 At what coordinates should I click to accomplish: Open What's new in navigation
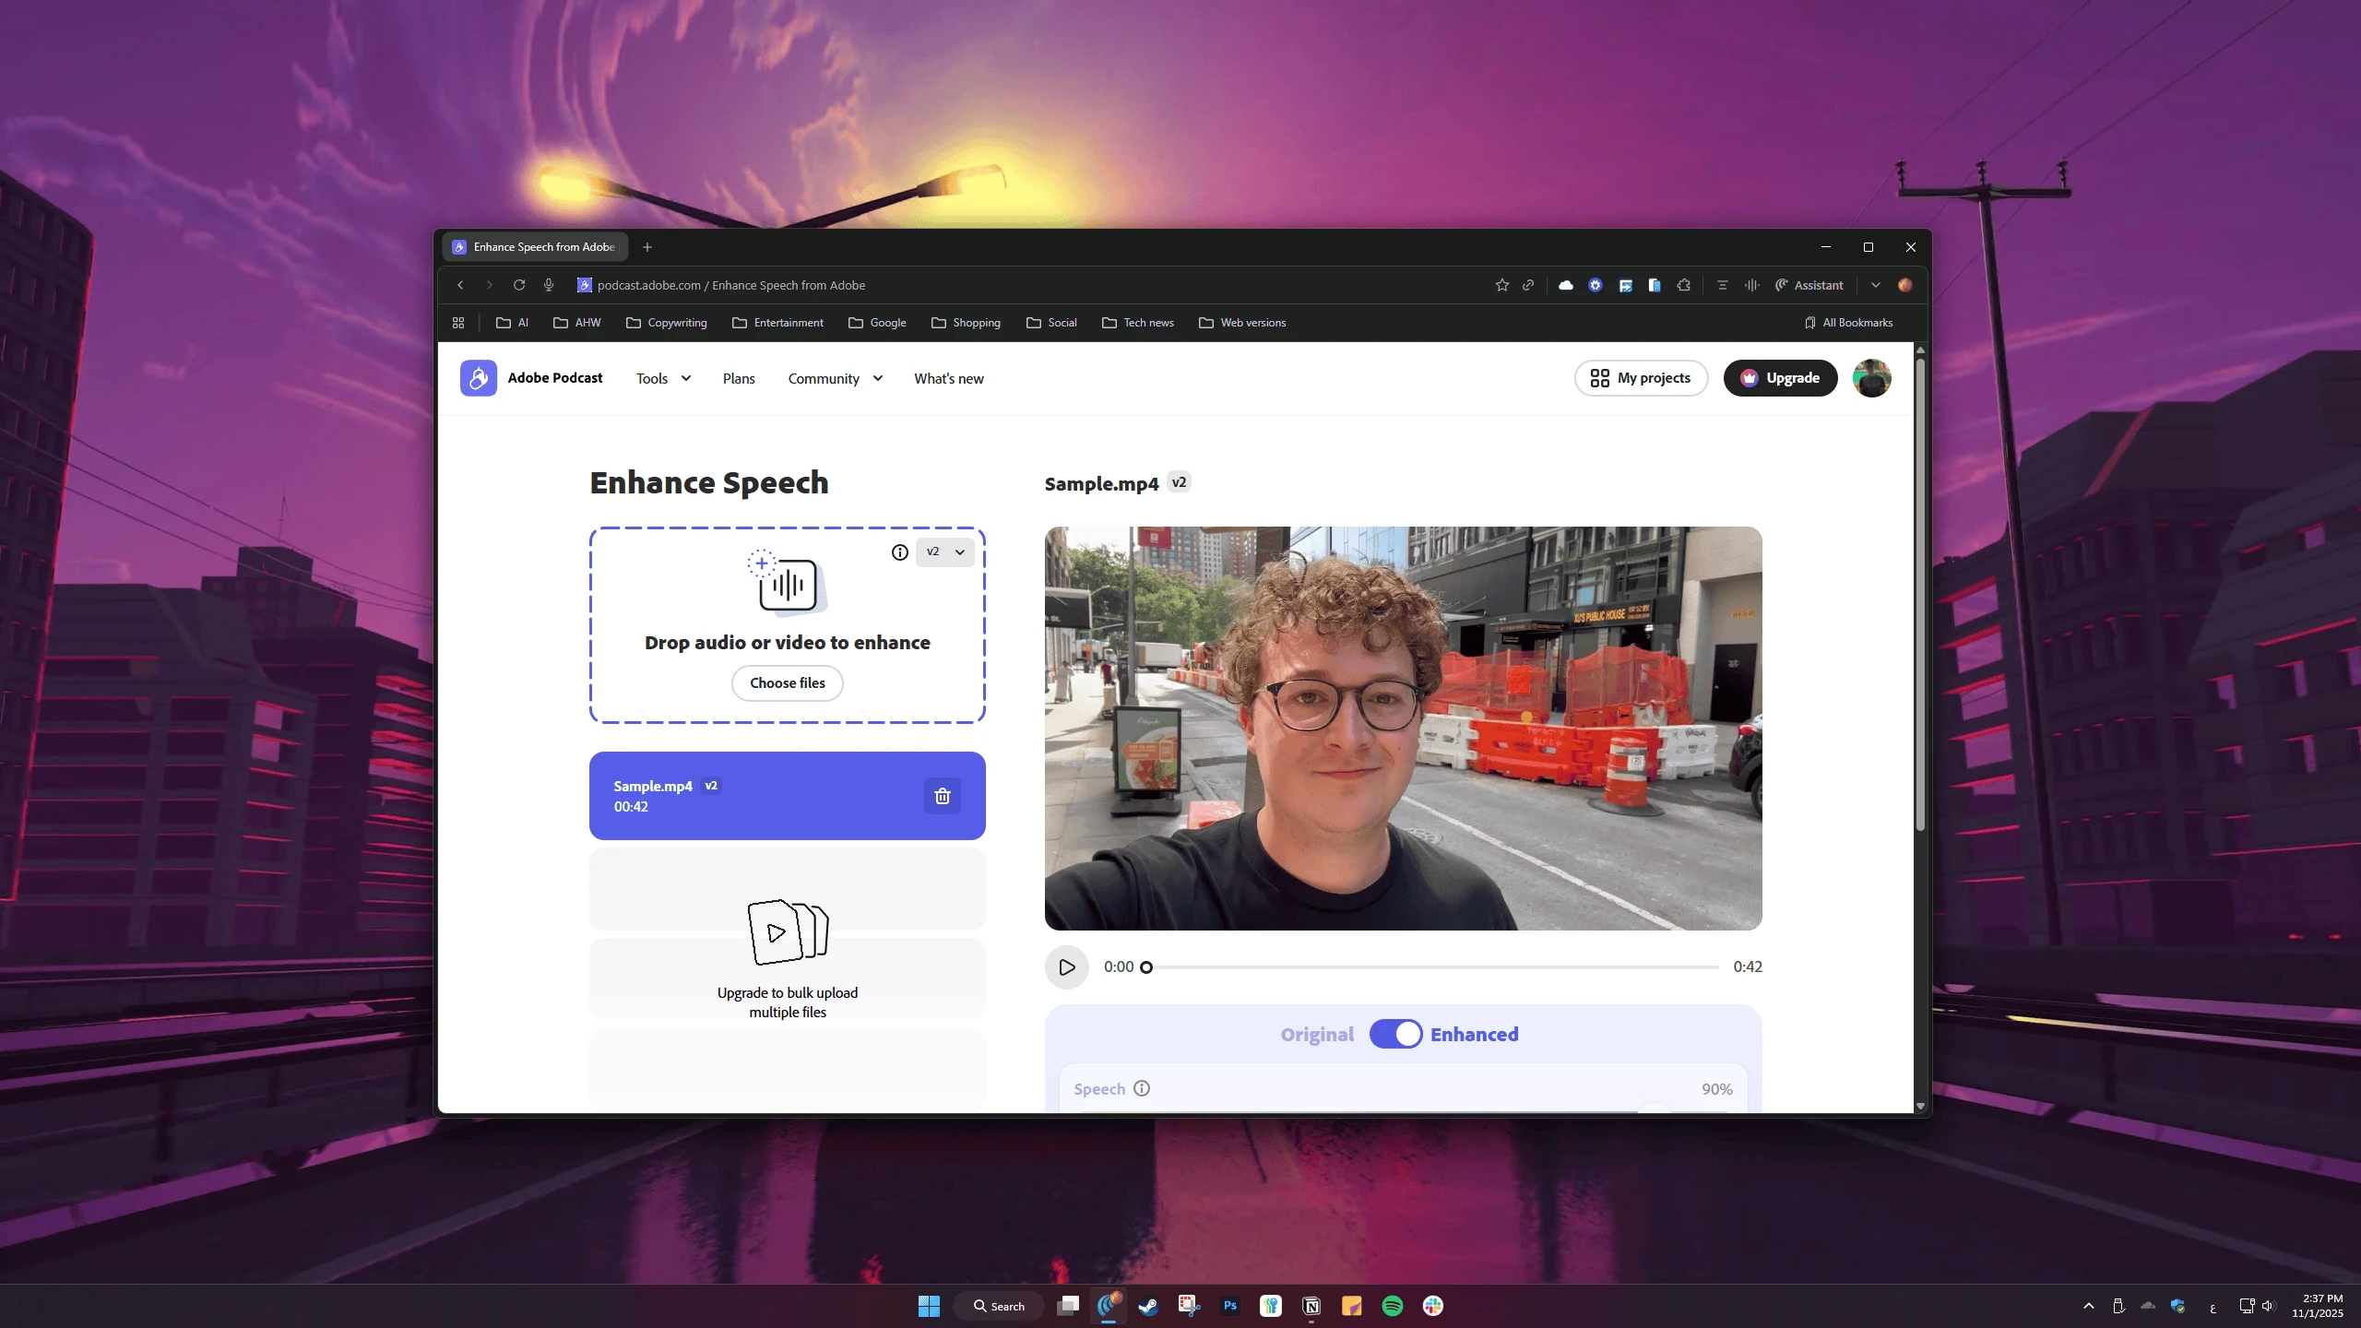(x=948, y=378)
